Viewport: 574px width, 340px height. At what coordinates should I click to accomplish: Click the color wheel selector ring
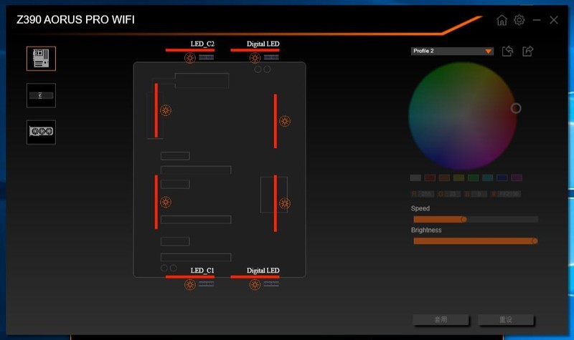[516, 108]
